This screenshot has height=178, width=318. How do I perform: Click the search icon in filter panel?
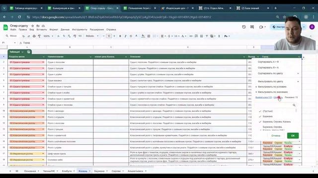click(294, 105)
